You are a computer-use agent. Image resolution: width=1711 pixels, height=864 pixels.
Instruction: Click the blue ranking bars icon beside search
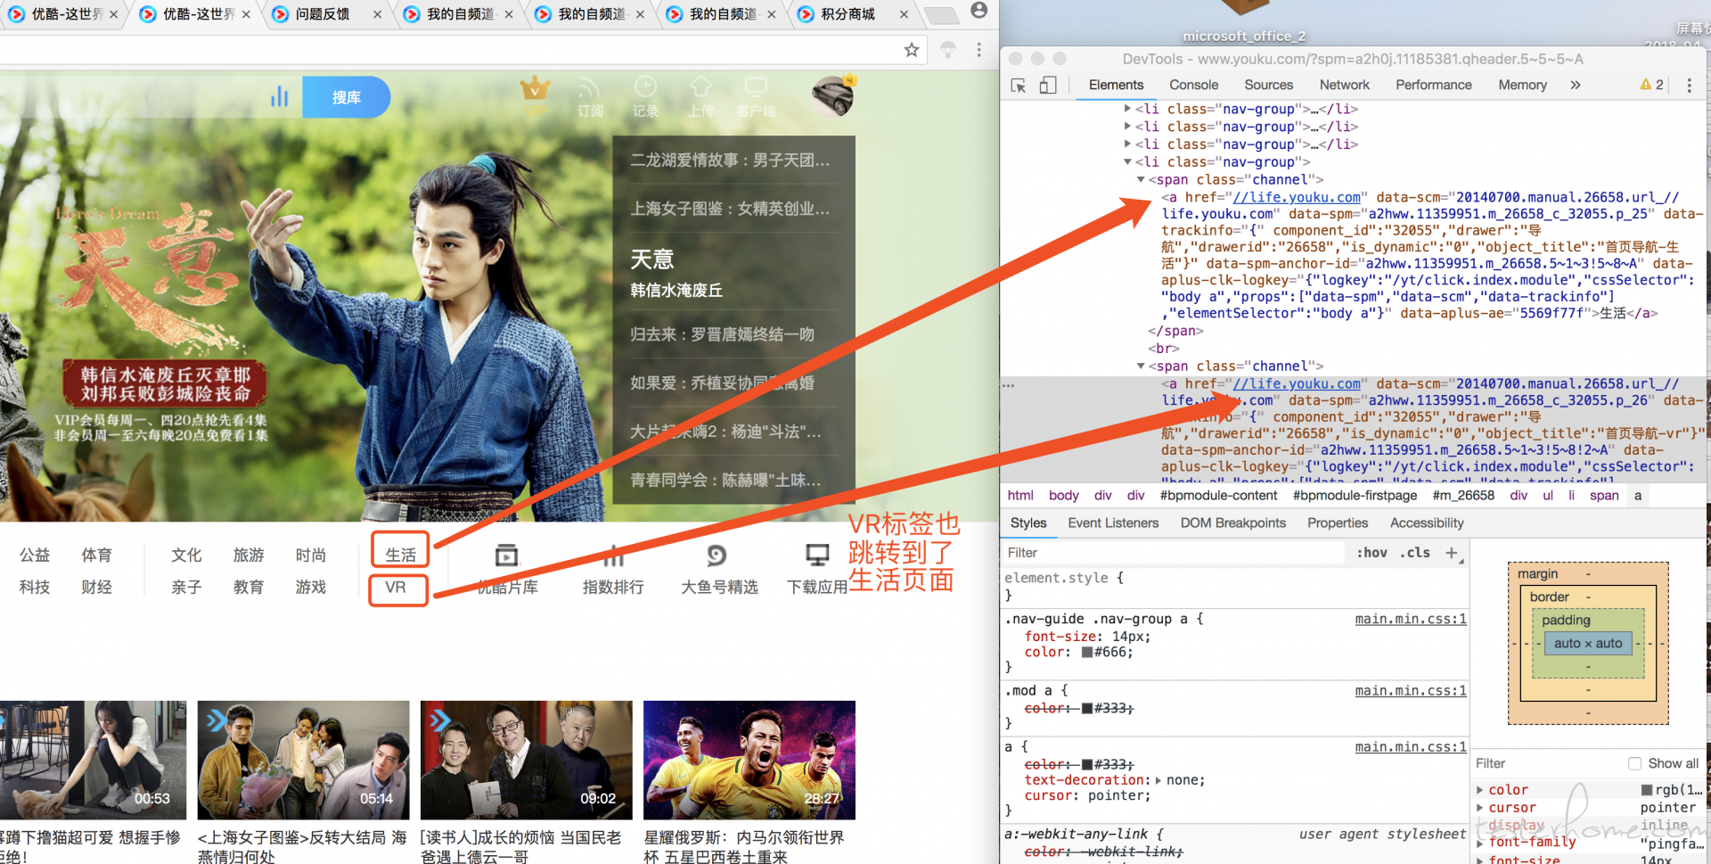[x=280, y=96]
